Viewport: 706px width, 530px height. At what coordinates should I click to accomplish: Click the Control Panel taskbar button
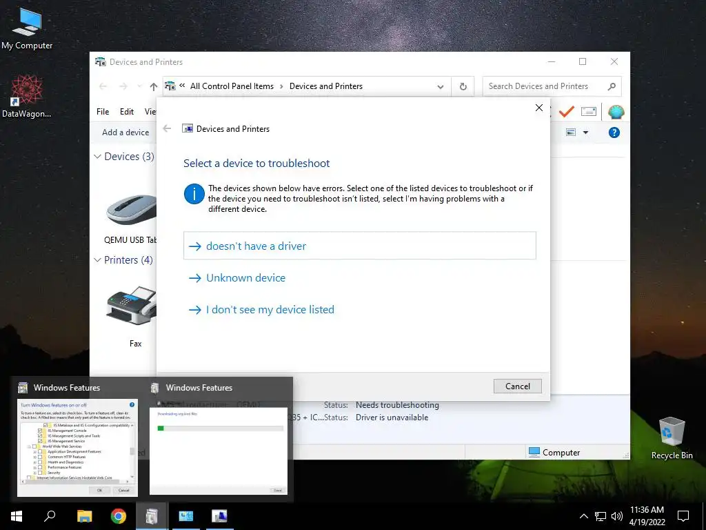(x=185, y=516)
